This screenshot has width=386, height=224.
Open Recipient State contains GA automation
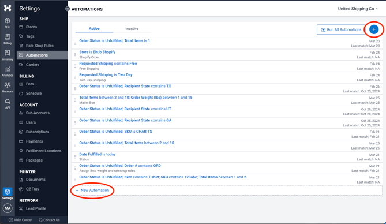[x=125, y=120]
